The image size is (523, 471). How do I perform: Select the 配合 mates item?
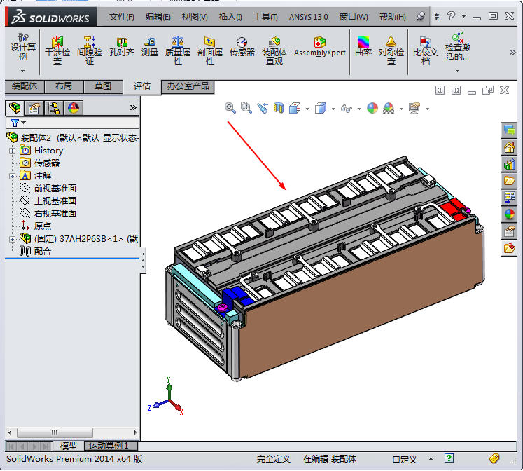(42, 251)
